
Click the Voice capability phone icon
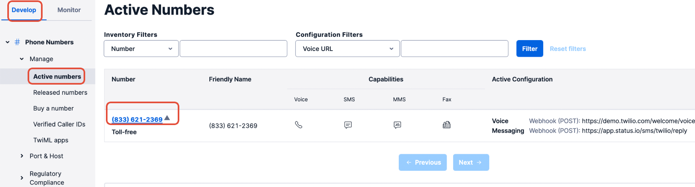pos(299,125)
